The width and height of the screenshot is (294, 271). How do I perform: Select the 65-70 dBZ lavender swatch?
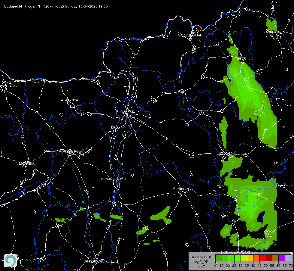288,258
